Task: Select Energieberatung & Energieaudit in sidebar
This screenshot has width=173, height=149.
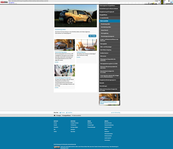Action: [x=109, y=12]
